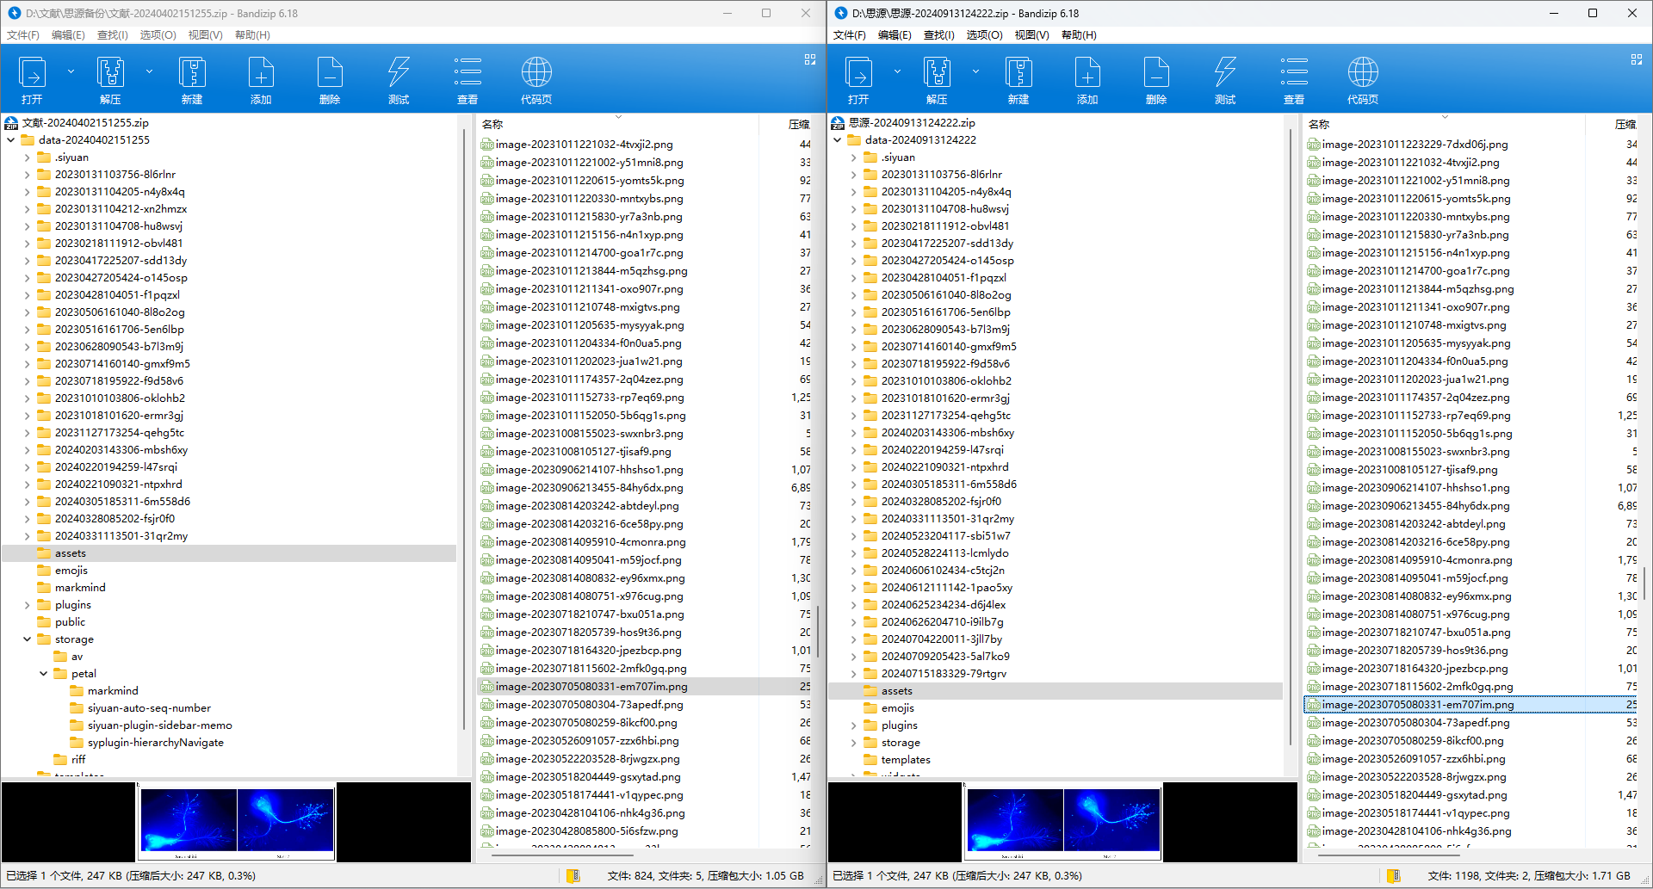Expand the storage folder in right tree

(853, 743)
